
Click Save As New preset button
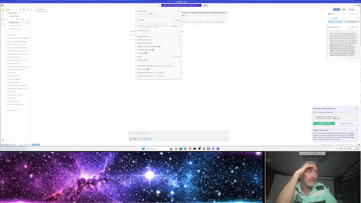pyautogui.click(x=351, y=22)
